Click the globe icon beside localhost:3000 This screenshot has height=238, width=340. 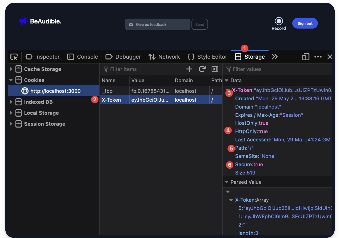(x=25, y=91)
